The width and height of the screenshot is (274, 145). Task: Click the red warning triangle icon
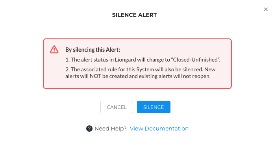pos(54,49)
